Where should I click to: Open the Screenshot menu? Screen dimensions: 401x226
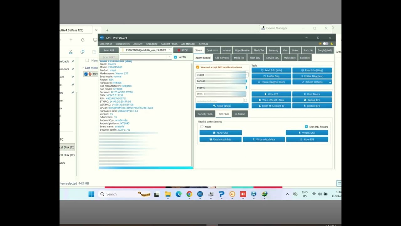(106, 44)
